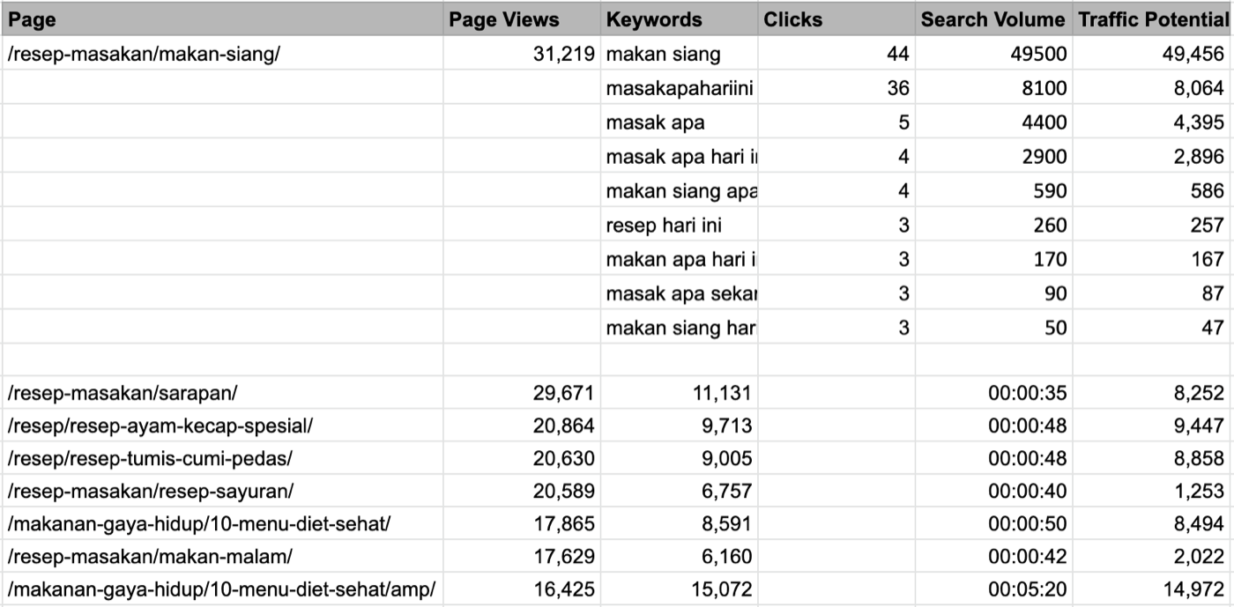Click search volume cell 590
1234x607 pixels.
[993, 190]
